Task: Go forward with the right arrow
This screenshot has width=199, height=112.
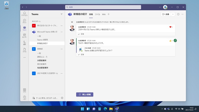Action: 26,7
